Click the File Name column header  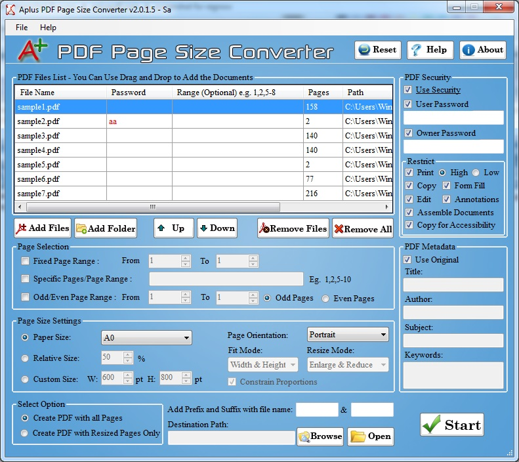click(60, 93)
